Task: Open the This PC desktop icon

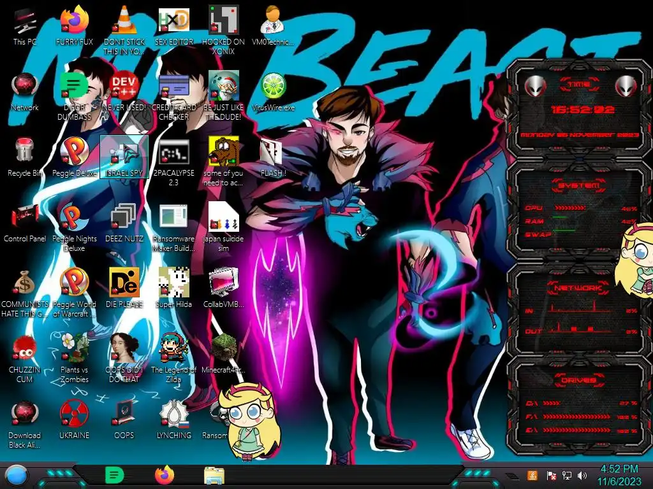Action: tap(25, 25)
